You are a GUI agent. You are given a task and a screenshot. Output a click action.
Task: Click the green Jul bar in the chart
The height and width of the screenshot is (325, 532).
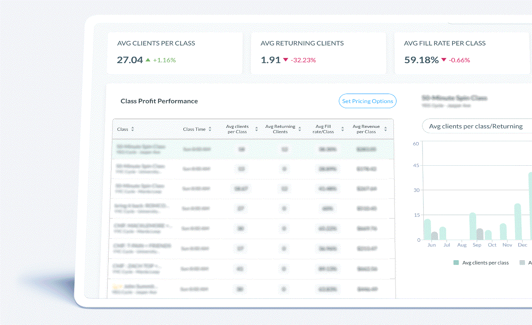pos(443,234)
